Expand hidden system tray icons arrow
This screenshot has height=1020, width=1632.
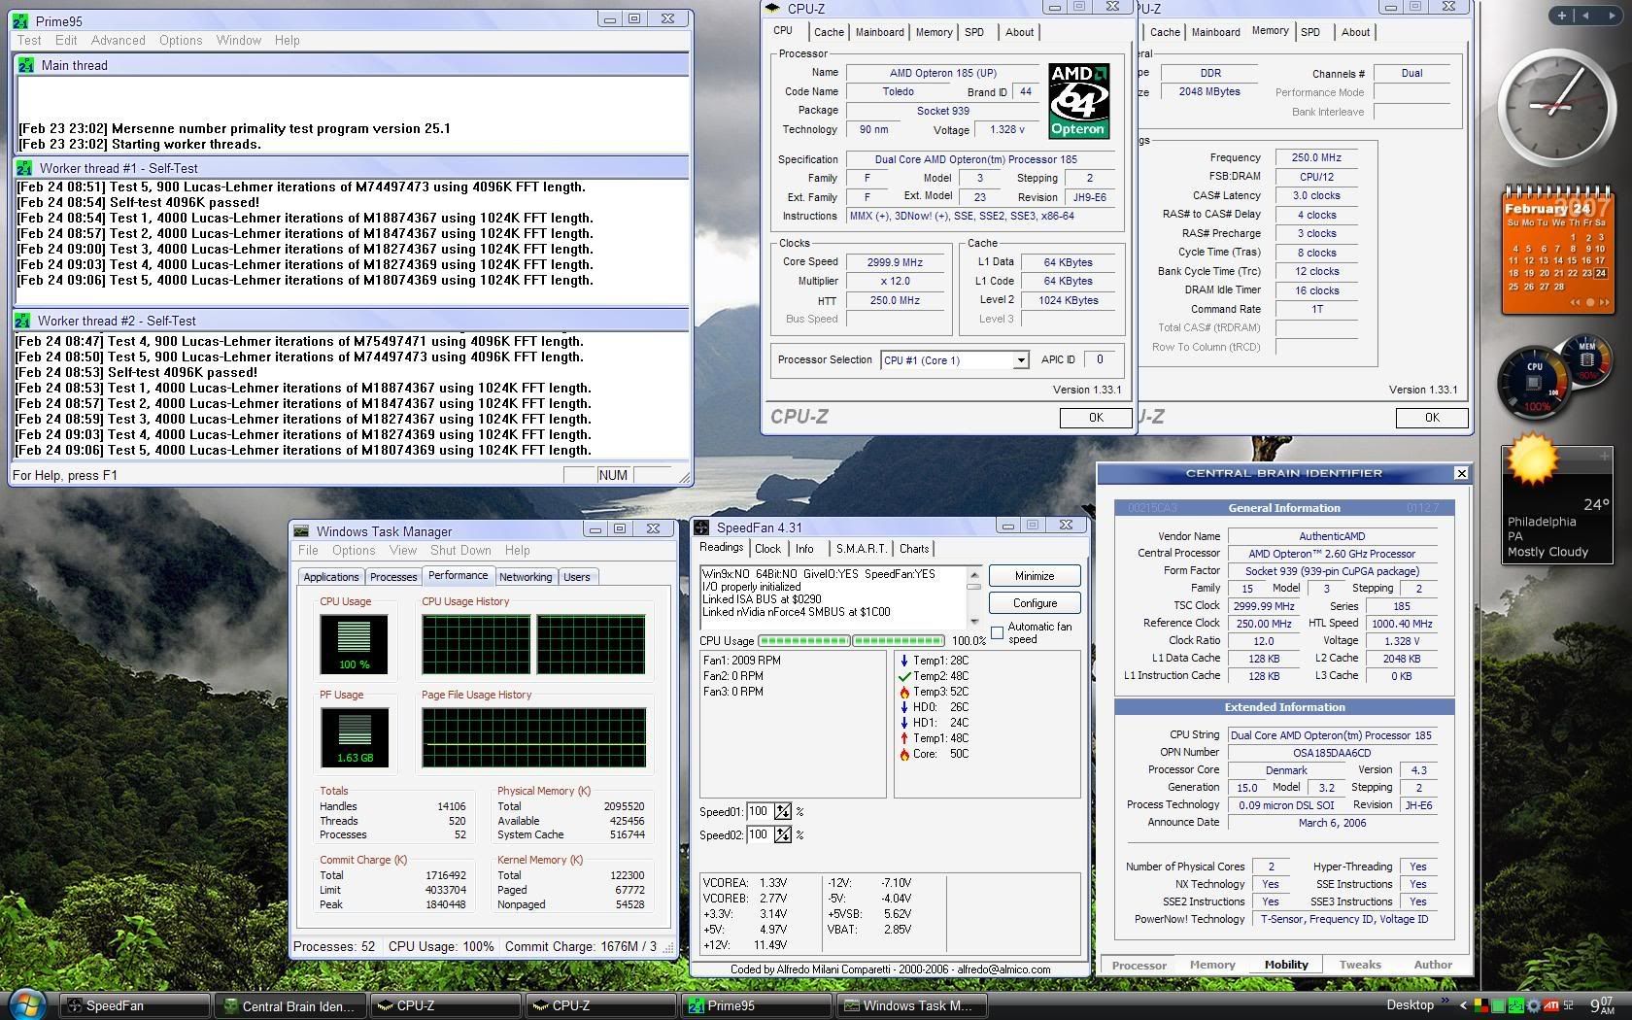(1463, 1005)
